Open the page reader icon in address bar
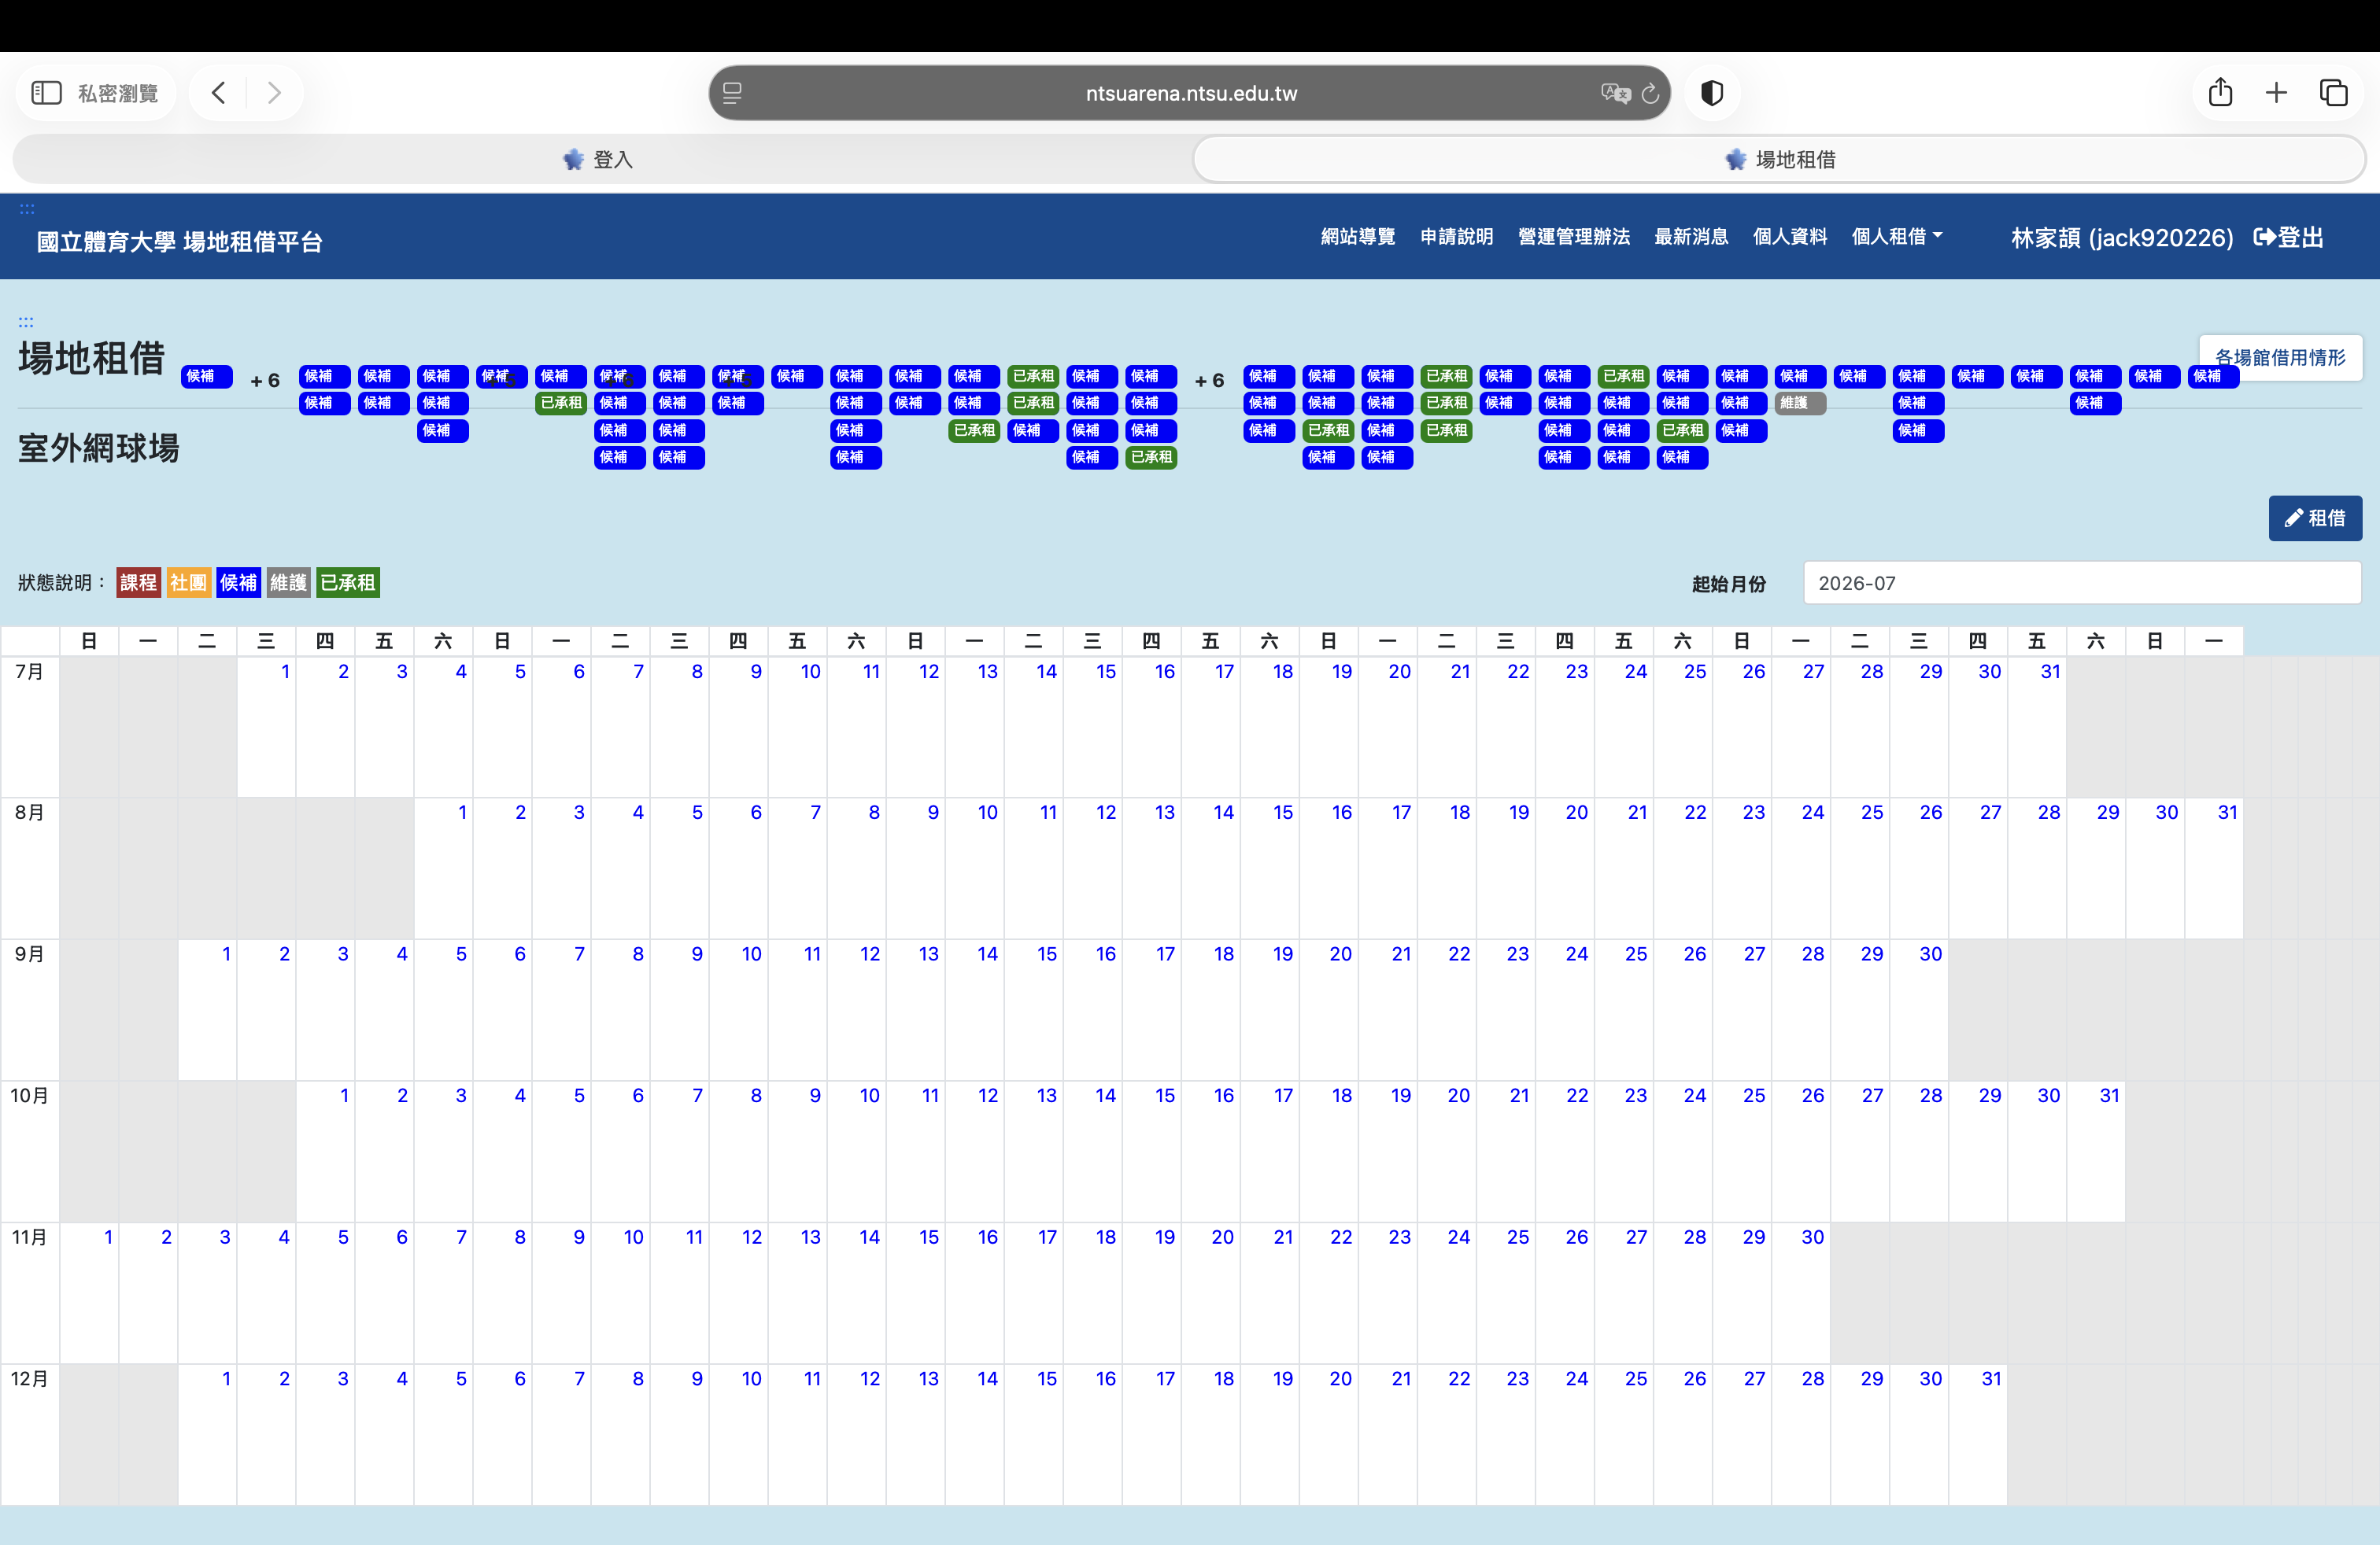2380x1545 pixels. point(732,93)
